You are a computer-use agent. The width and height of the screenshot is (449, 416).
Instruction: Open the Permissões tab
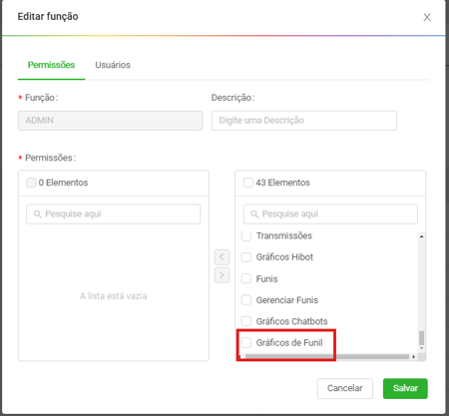click(x=51, y=65)
